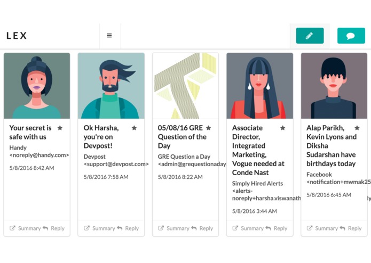Click timestamp '5/8/2016 8:42 AM'
This screenshot has width=371, height=263.
click(x=31, y=168)
